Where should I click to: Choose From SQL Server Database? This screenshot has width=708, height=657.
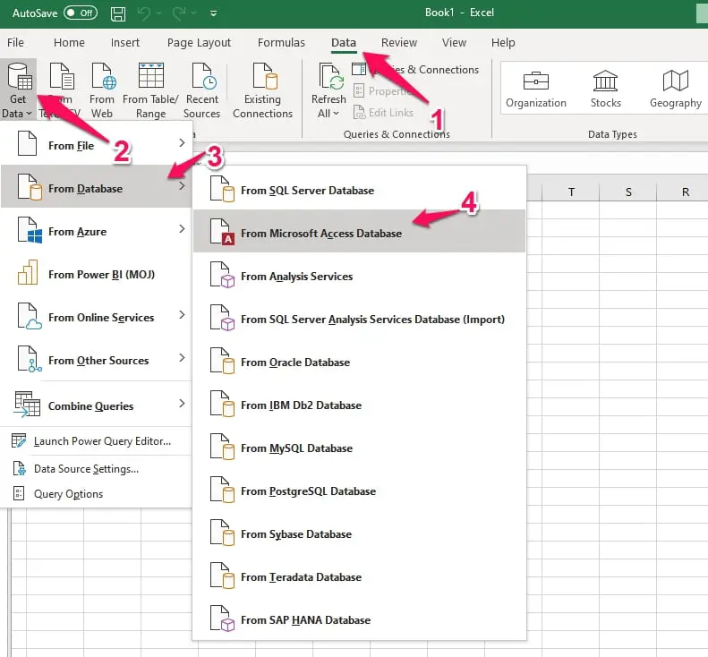click(x=360, y=190)
